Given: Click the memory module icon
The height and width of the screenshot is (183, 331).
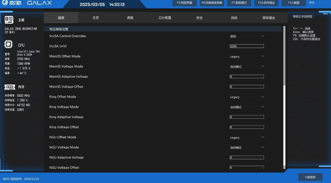Looking at the screenshot, I should [x=10, y=87].
